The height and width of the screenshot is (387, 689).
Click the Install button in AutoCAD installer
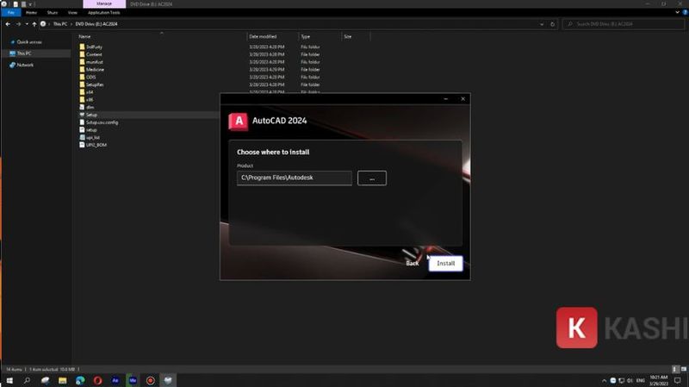445,263
